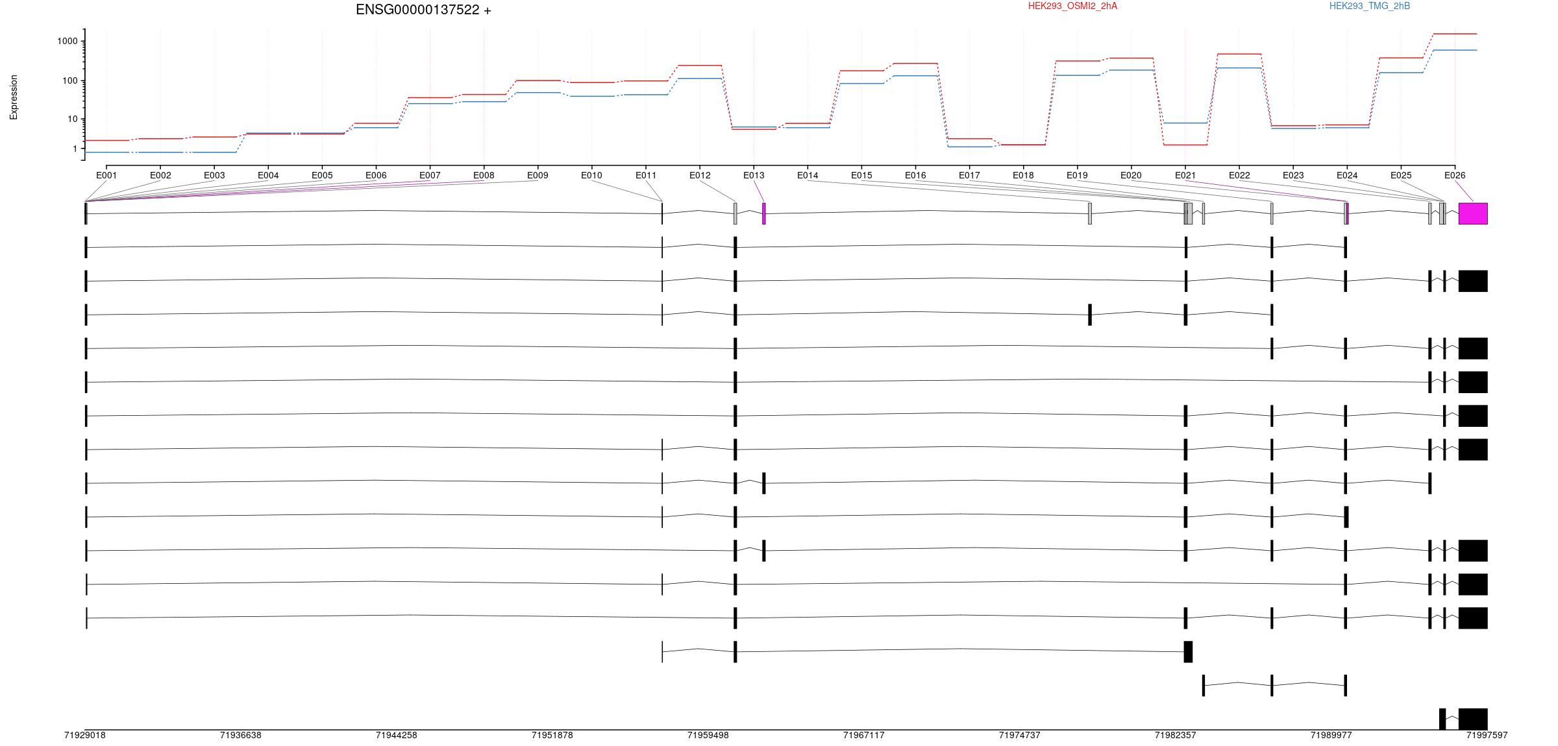Click genomic coordinate 71944258

(397, 735)
